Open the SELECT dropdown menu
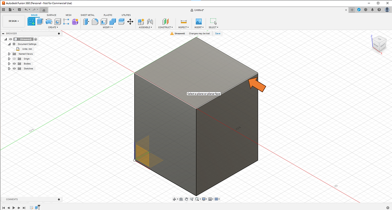392x210 pixels. coord(213,28)
